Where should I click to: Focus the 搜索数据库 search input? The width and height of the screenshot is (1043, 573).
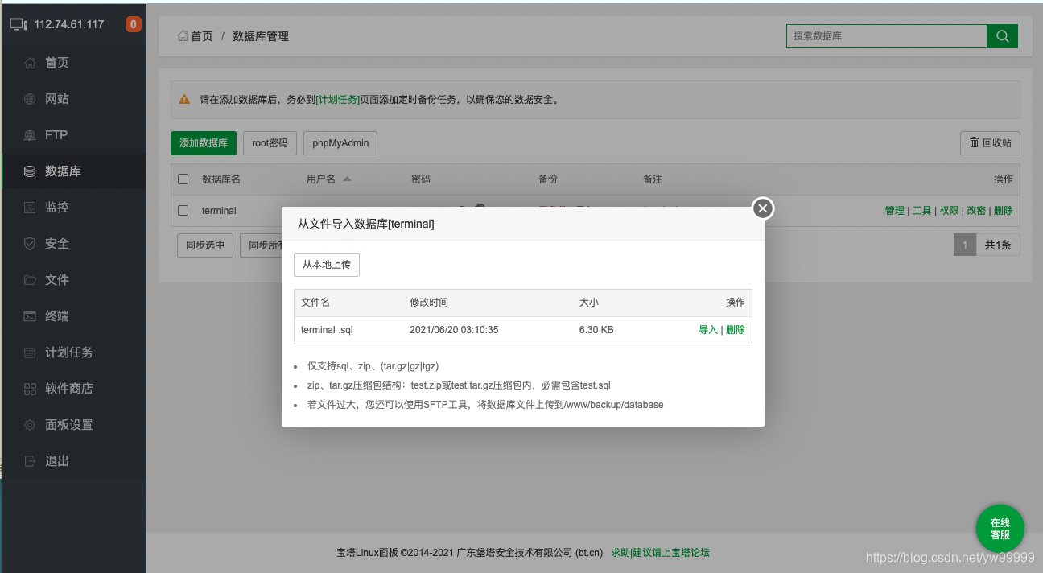tap(886, 36)
